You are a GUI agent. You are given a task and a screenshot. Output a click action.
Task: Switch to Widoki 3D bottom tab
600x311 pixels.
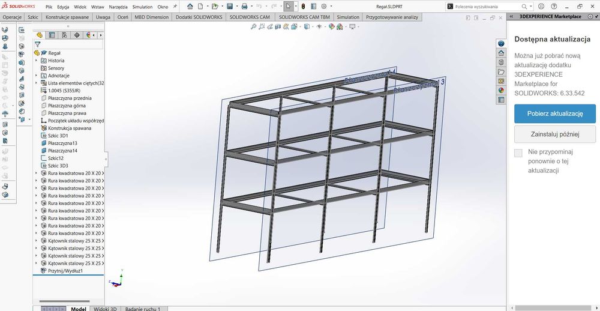click(x=105, y=309)
